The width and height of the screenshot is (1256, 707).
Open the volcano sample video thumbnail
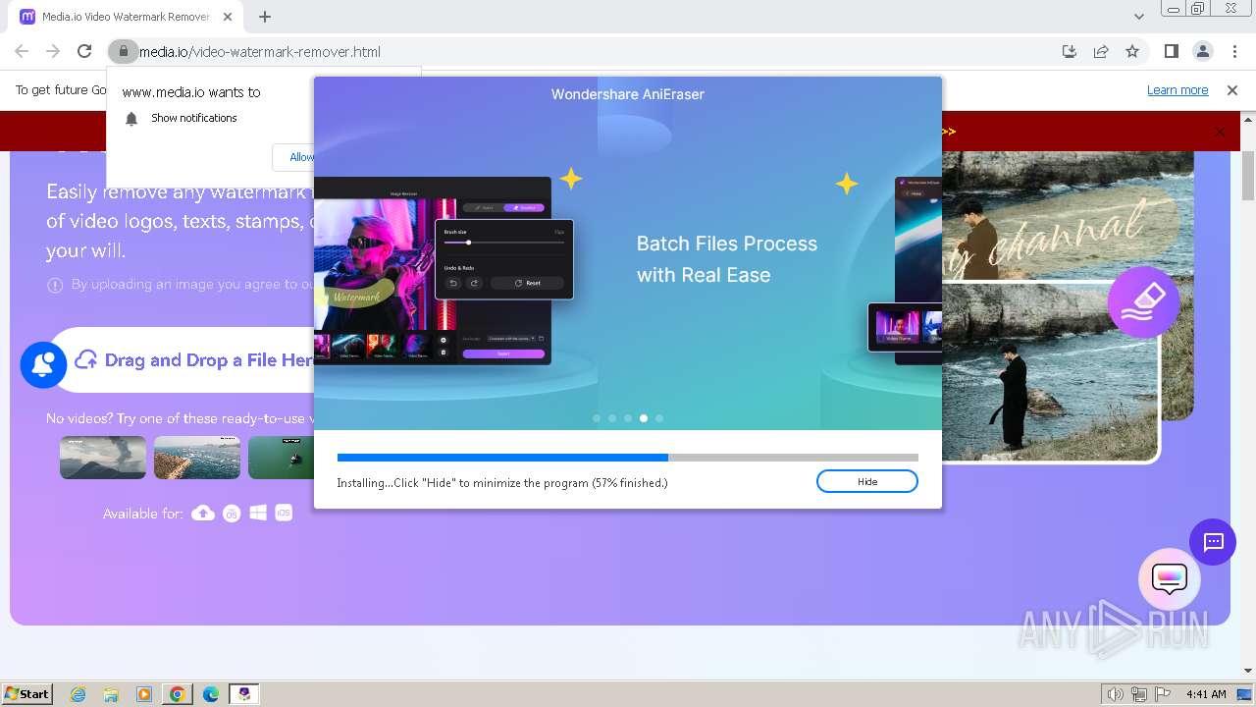(x=103, y=458)
